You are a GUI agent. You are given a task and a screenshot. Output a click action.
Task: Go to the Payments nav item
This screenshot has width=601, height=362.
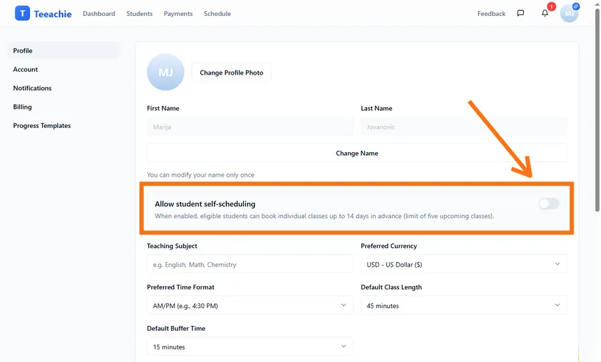pyautogui.click(x=178, y=14)
